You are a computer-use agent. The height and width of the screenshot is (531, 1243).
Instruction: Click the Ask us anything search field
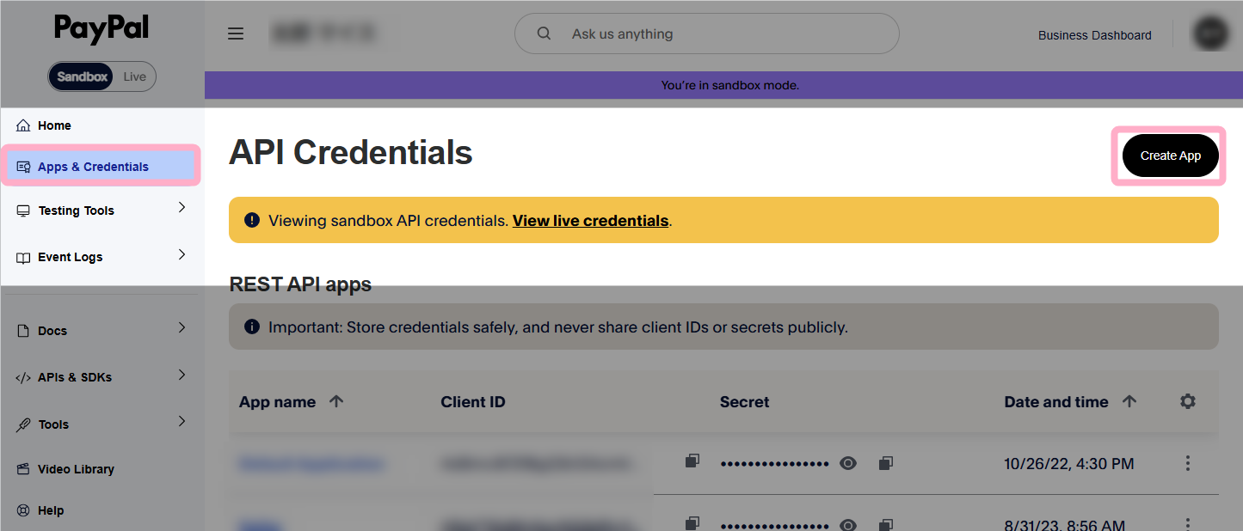(x=723, y=34)
